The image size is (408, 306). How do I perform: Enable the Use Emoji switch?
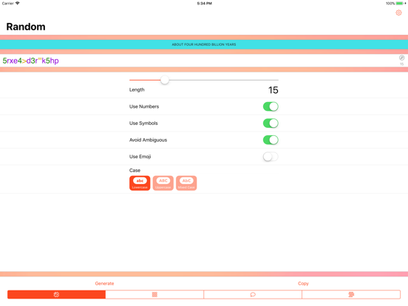click(x=271, y=157)
